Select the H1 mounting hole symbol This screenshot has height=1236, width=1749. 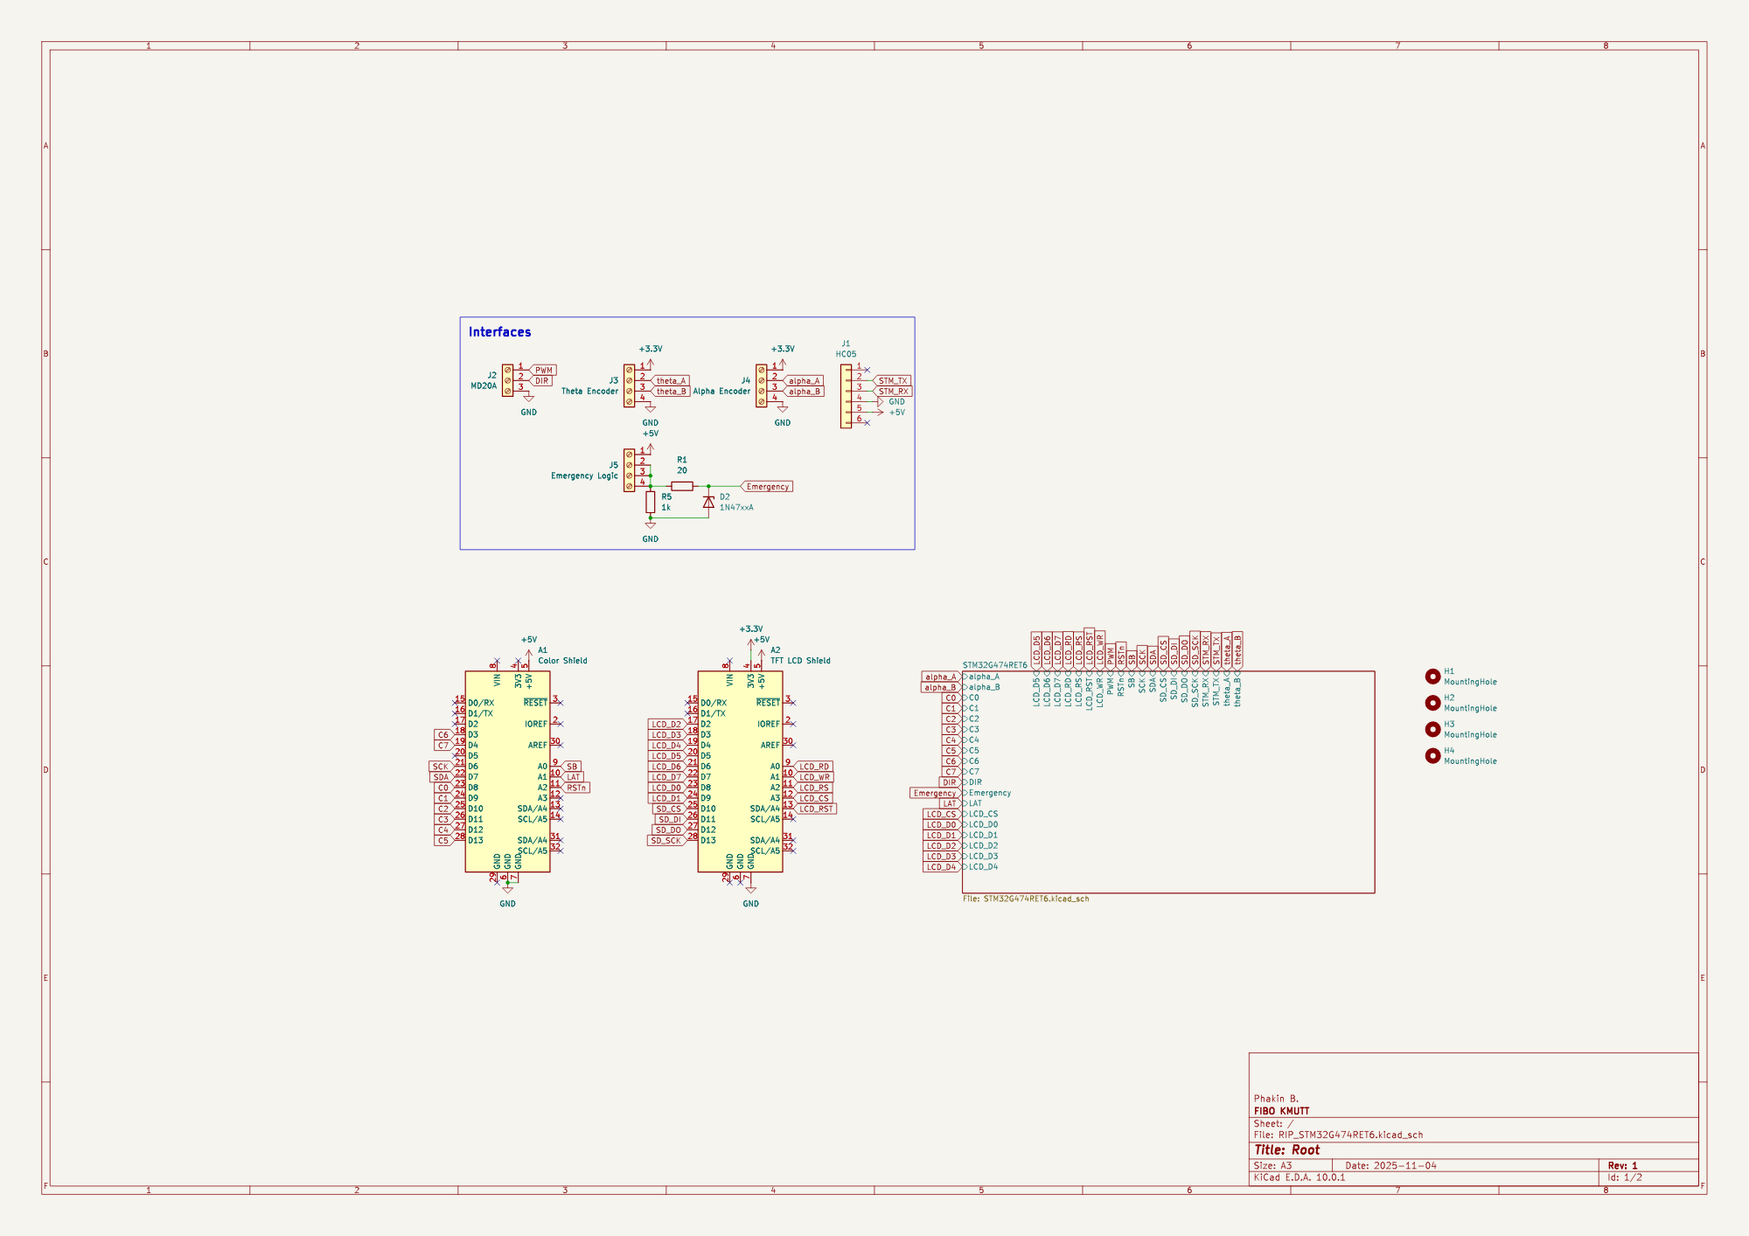pos(1432,677)
